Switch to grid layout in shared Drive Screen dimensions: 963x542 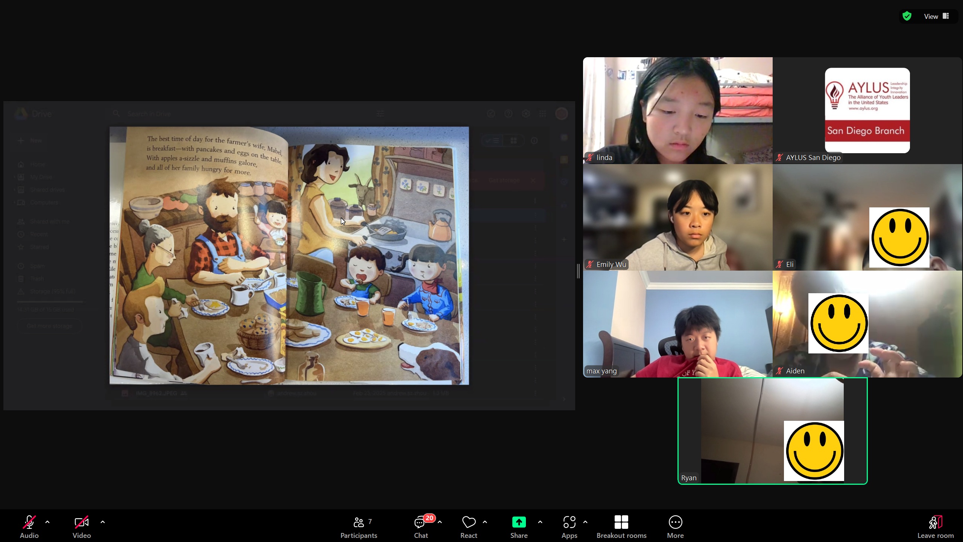coord(514,141)
